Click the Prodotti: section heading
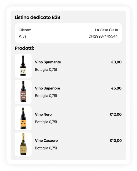 coord(24,48)
